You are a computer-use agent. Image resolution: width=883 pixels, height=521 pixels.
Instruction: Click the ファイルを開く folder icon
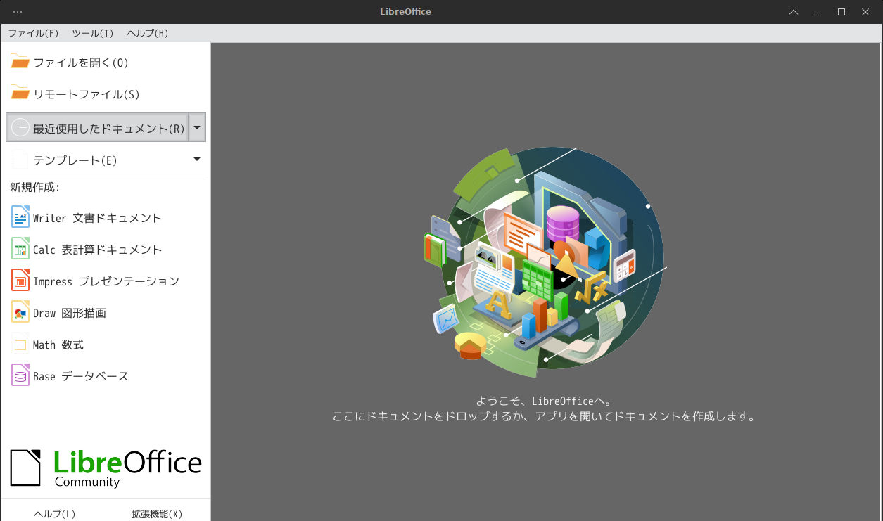pyautogui.click(x=20, y=62)
